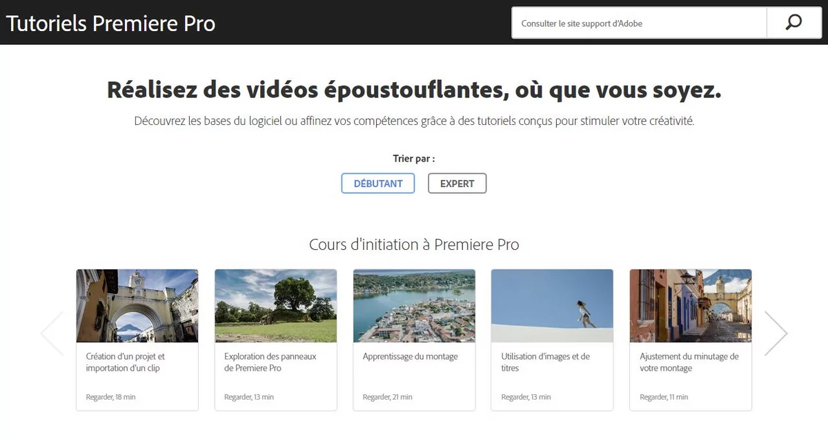Filter tutorials by EXPERT
Image resolution: width=828 pixels, height=439 pixels.
tap(457, 184)
